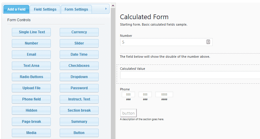The width and height of the screenshot is (260, 139).
Task: Add a Checkboxes field
Action: [79, 66]
